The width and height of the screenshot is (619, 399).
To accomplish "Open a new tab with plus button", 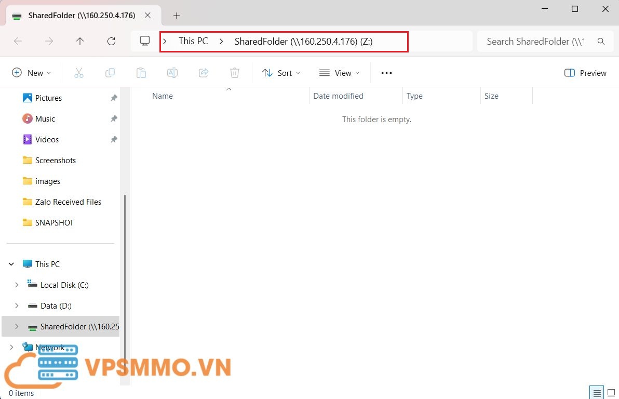I will tap(177, 16).
